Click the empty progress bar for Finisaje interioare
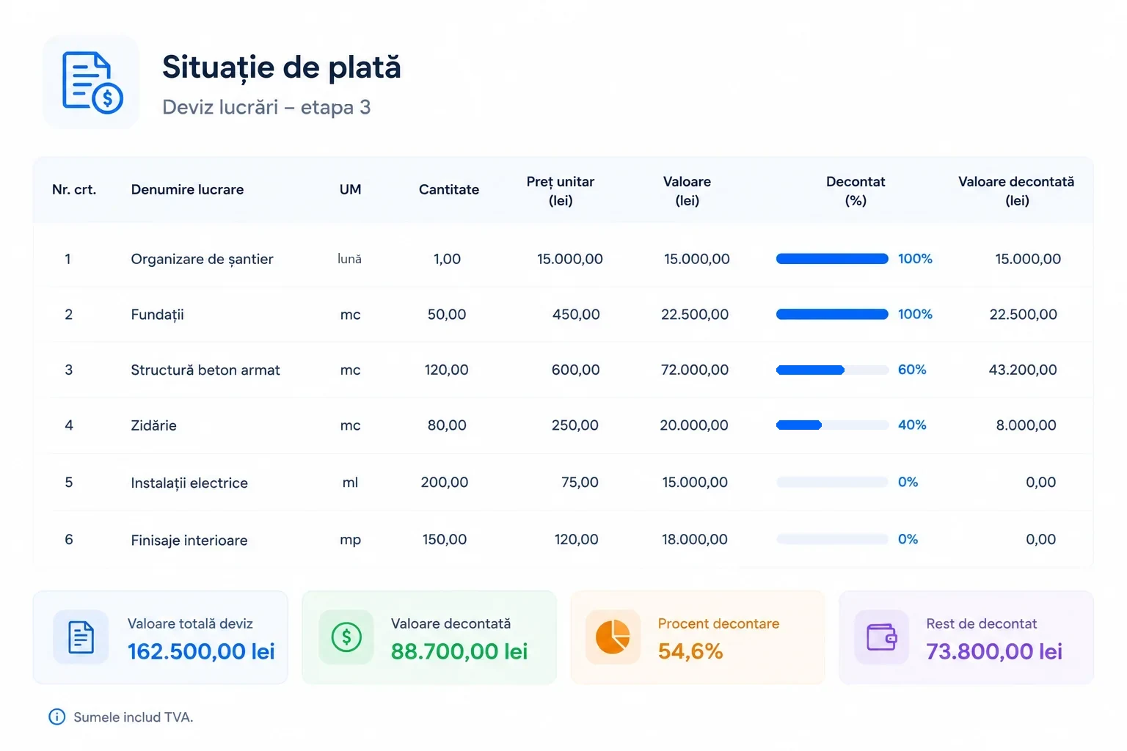1127x751 pixels. click(832, 539)
